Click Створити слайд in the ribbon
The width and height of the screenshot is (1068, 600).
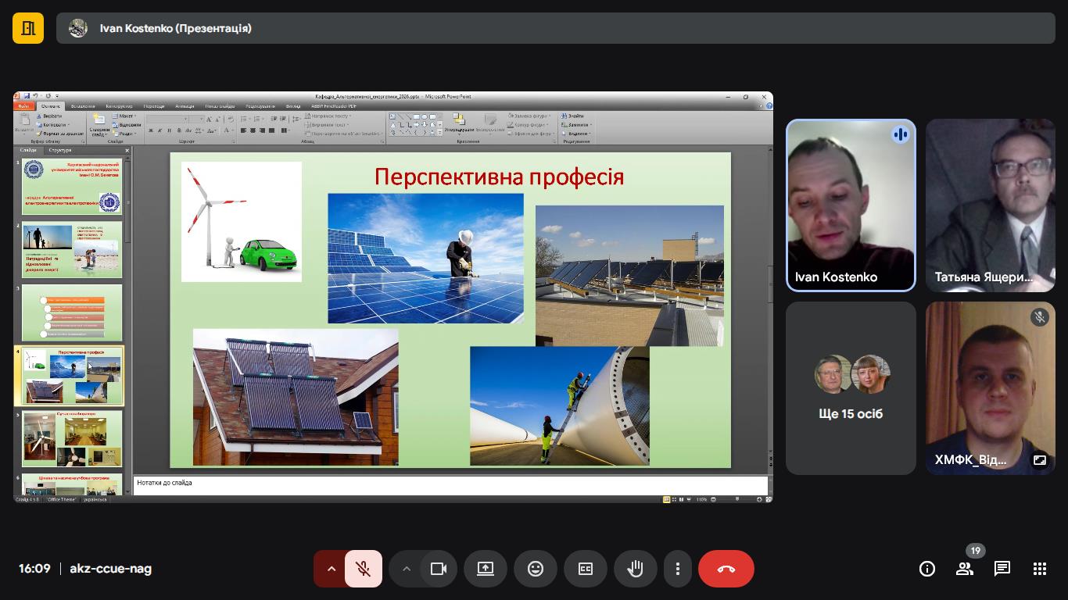pos(99,124)
